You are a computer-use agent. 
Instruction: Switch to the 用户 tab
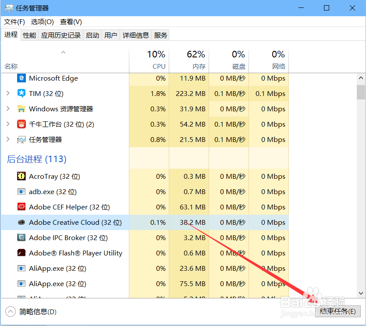(110, 35)
